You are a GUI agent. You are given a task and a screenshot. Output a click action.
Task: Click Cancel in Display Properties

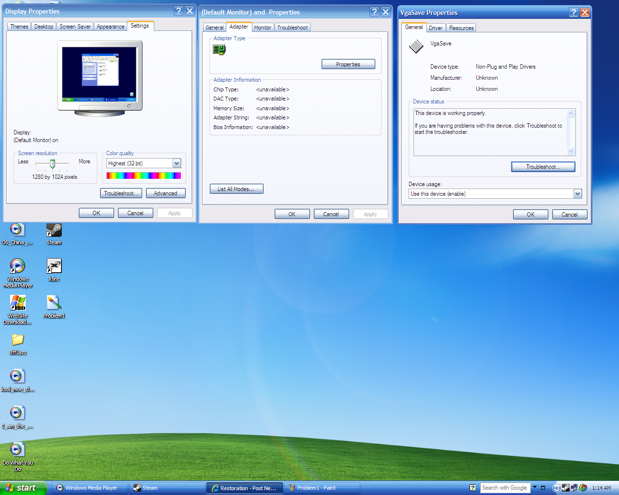click(135, 213)
